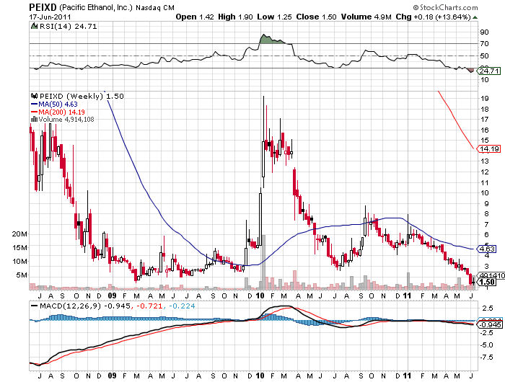Click the -7.5 mark on the MACD axis

[x=486, y=357]
